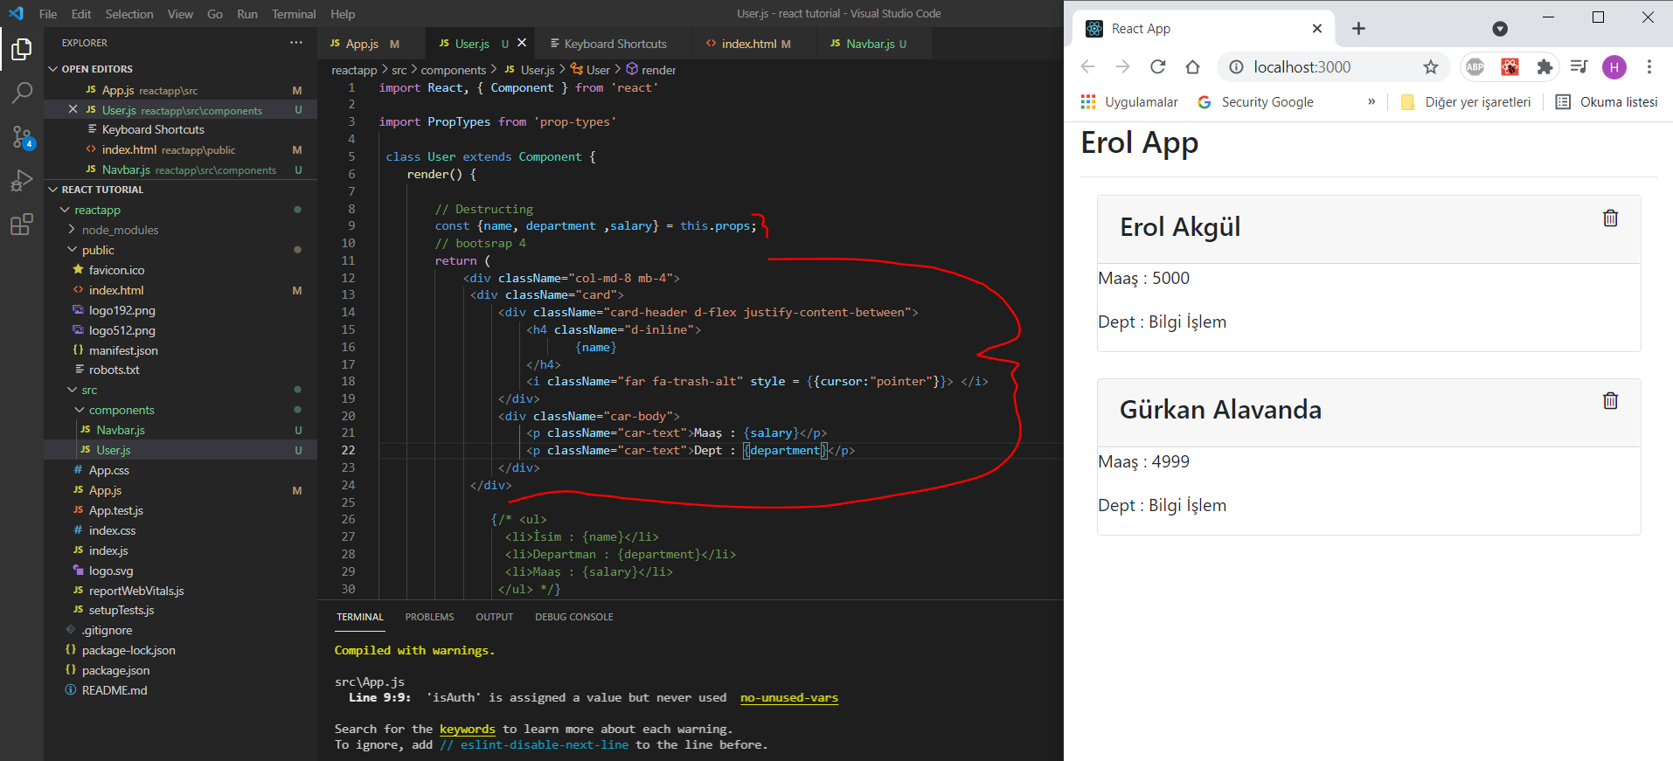
Task: Click the no-unused-vars link in terminal
Action: (788, 697)
